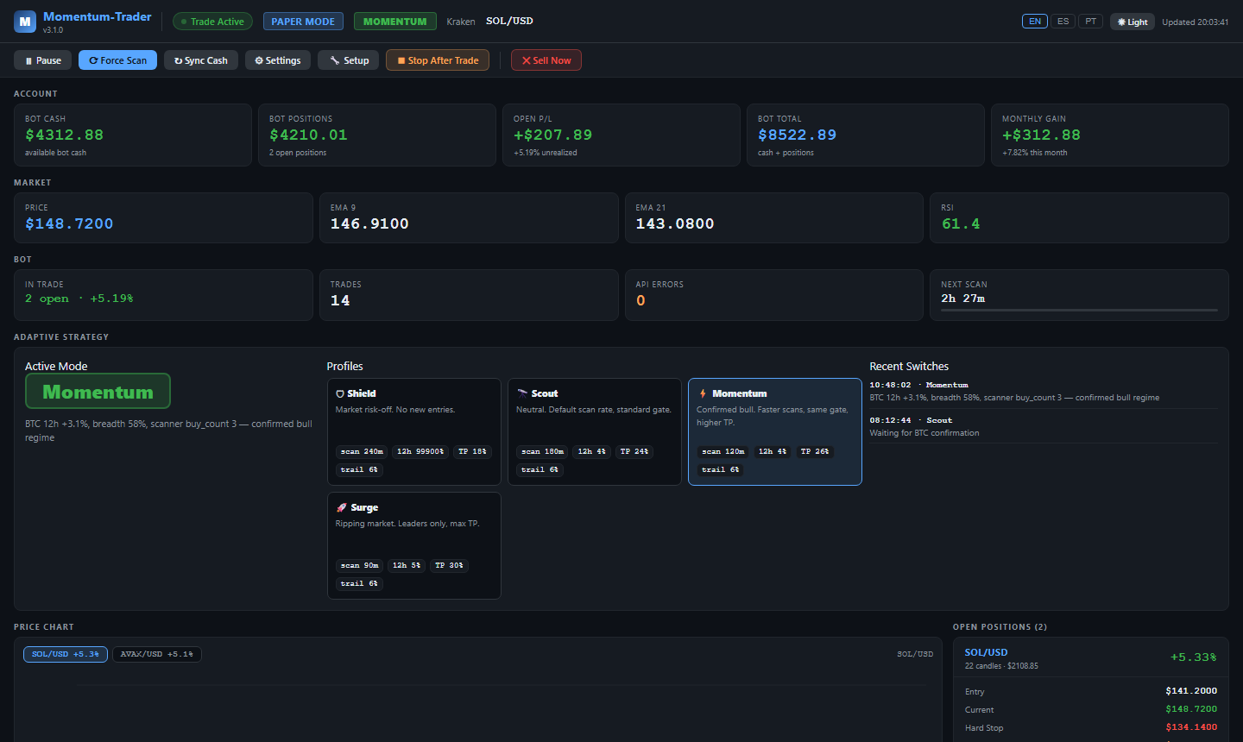Click the '2h 27m' next scan time
The height and width of the screenshot is (742, 1243).
tap(963, 299)
